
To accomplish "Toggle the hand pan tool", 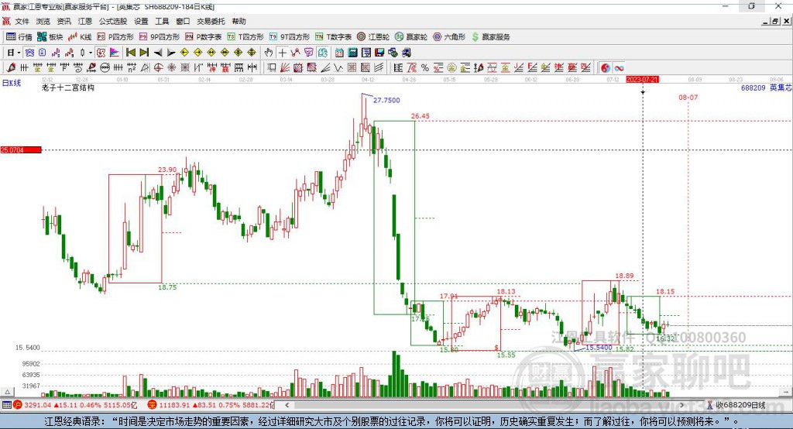I will pyautogui.click(x=269, y=53).
